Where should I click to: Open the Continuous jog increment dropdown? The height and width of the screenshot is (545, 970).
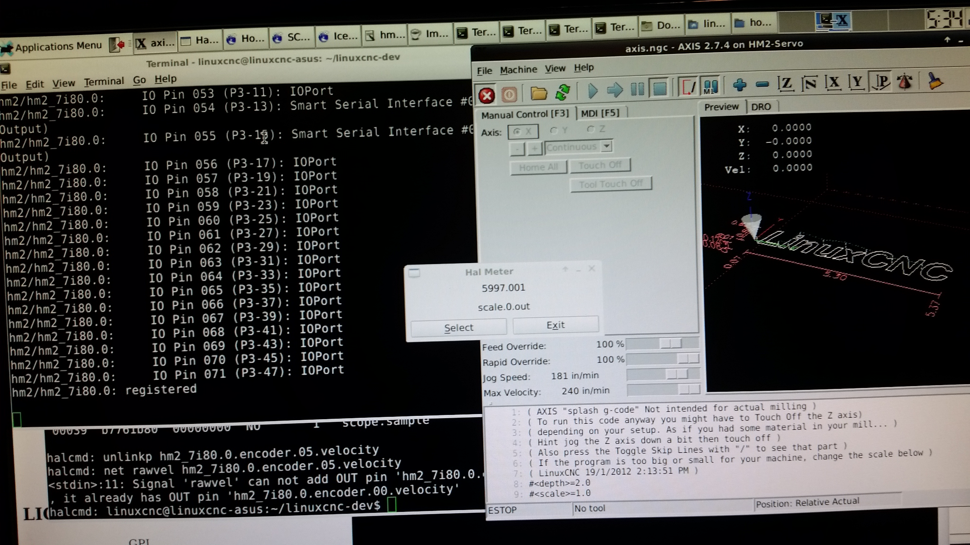click(x=606, y=146)
